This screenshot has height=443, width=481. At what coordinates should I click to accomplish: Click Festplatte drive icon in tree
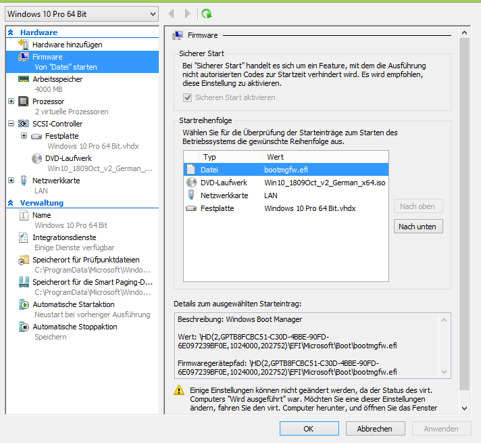(x=36, y=136)
